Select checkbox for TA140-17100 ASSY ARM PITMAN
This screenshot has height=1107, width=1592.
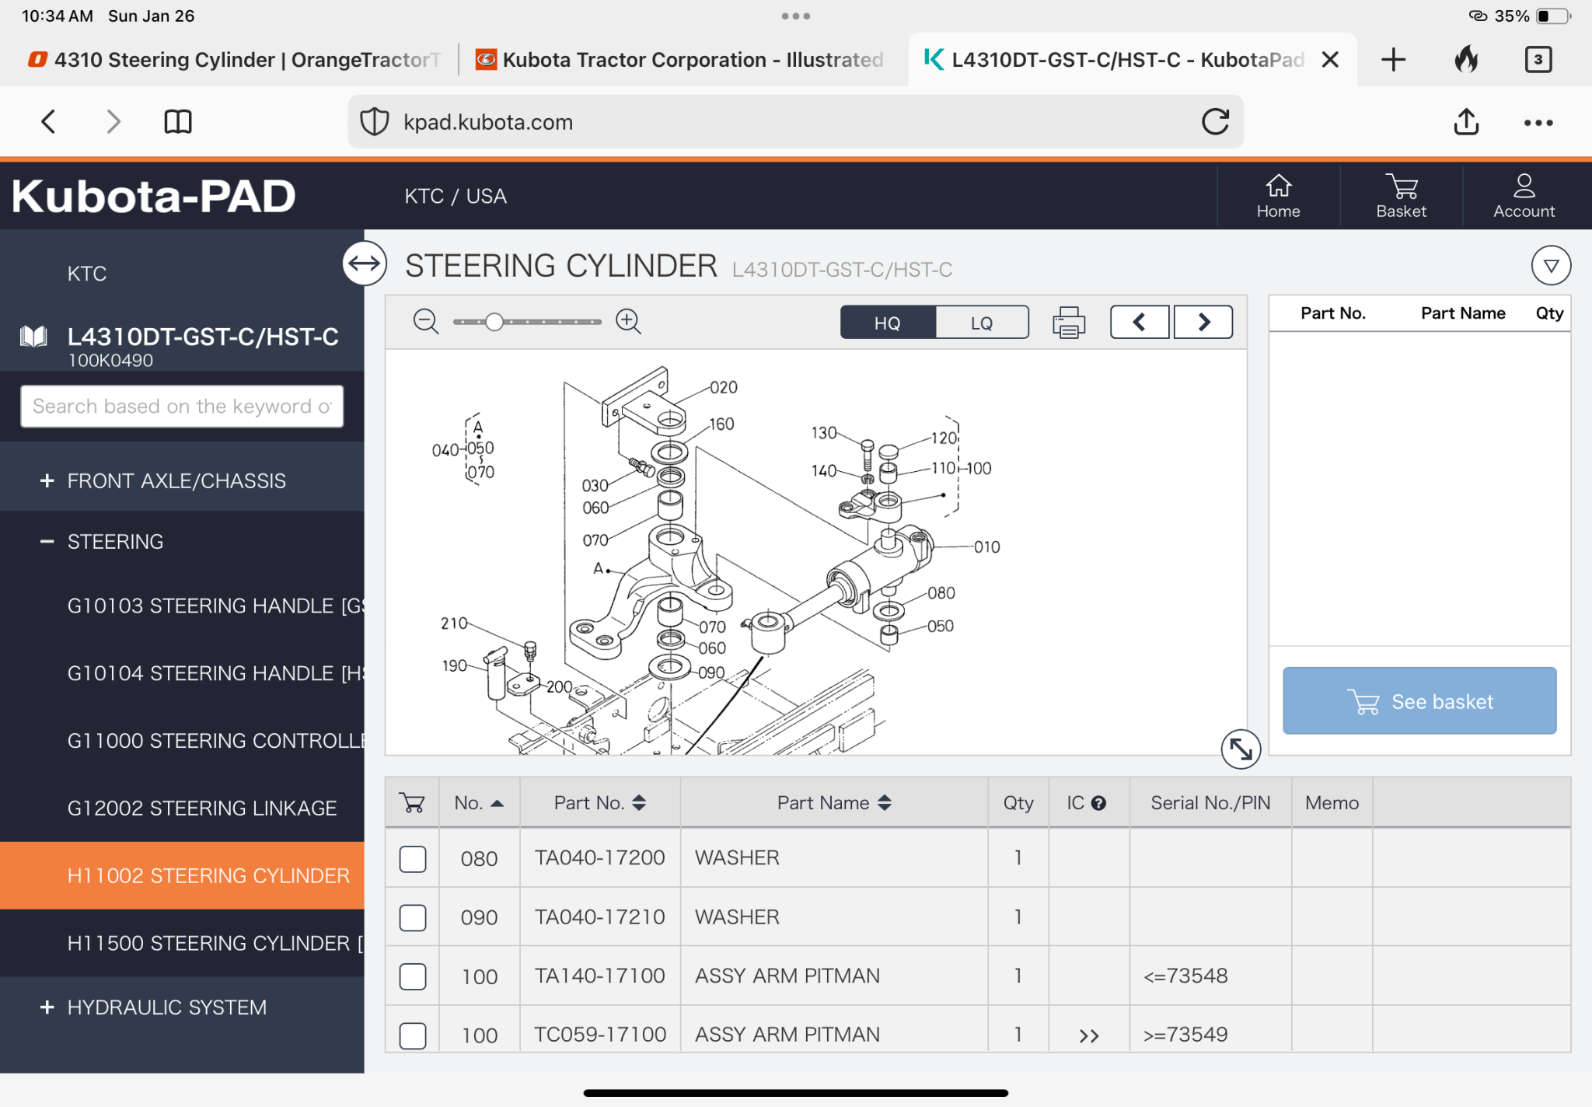[x=413, y=976]
